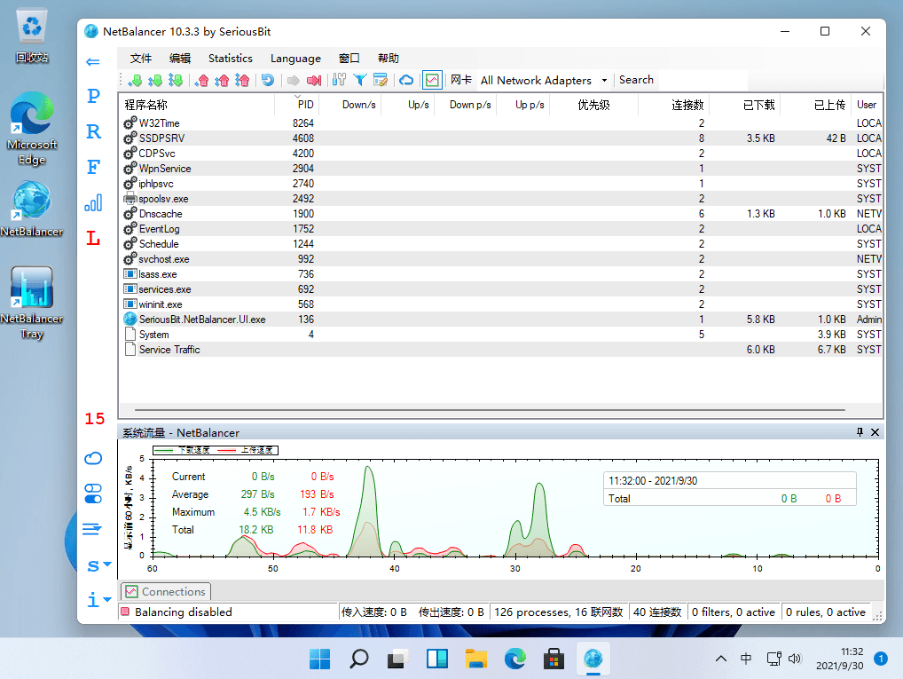The width and height of the screenshot is (903, 679).
Task: Click the first green download priority arrow
Action: point(136,80)
